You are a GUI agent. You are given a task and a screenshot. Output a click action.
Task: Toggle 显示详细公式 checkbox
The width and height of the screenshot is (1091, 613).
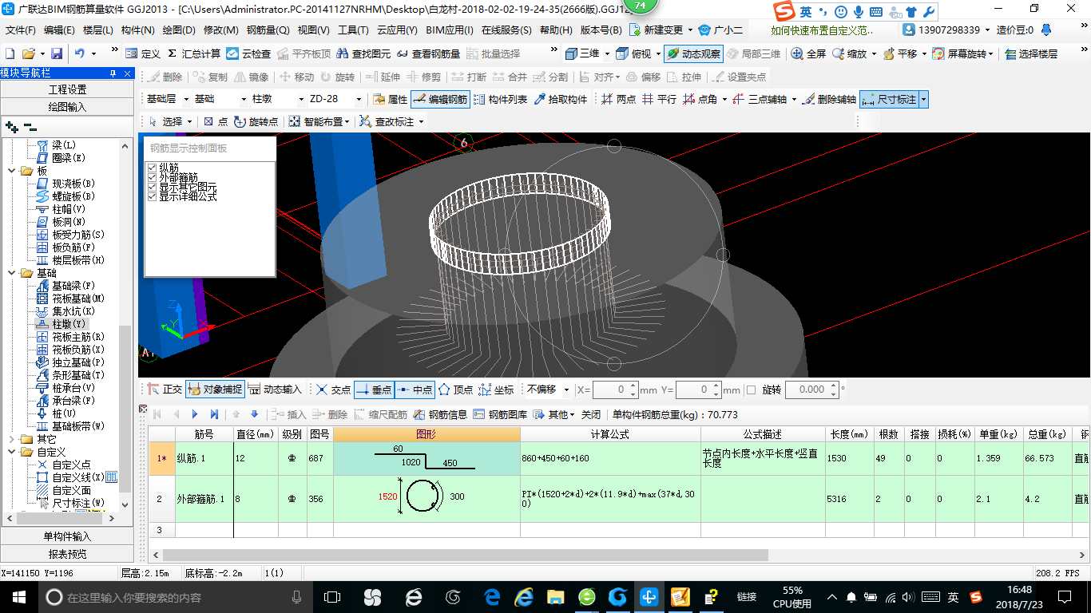tap(153, 196)
